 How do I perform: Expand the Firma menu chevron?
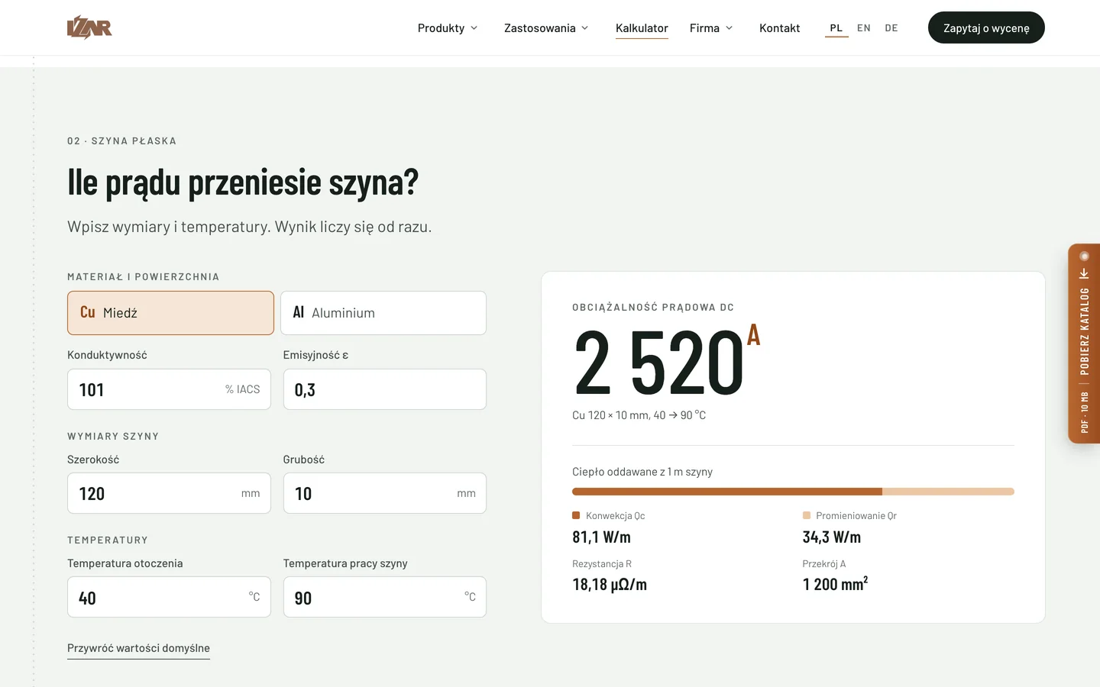(729, 28)
